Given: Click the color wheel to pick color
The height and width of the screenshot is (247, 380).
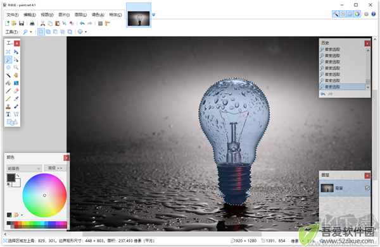Looking at the screenshot, I should click(44, 195).
